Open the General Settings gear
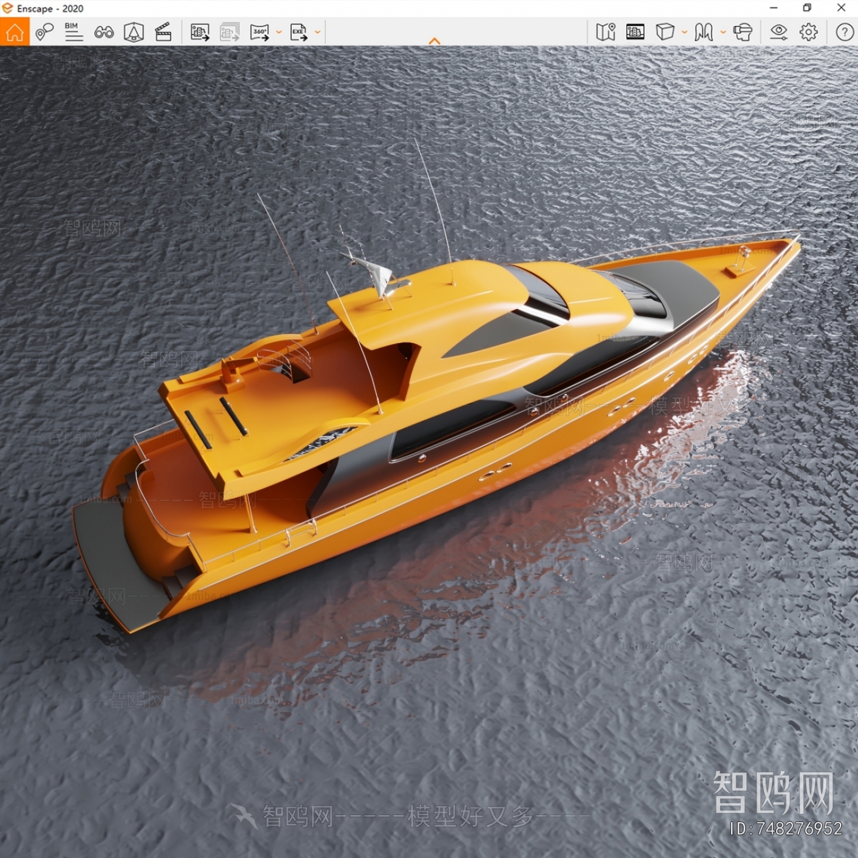 809,32
